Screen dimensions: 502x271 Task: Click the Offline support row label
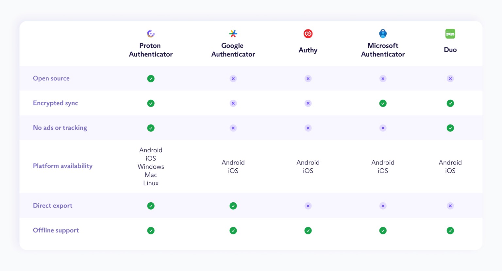click(x=56, y=230)
